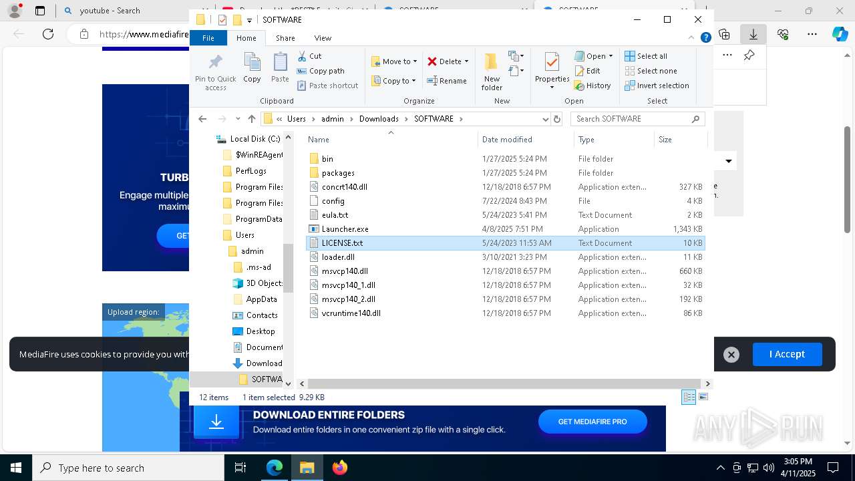The width and height of the screenshot is (855, 481).
Task: Open Task View on taskbar
Action: [240, 468]
